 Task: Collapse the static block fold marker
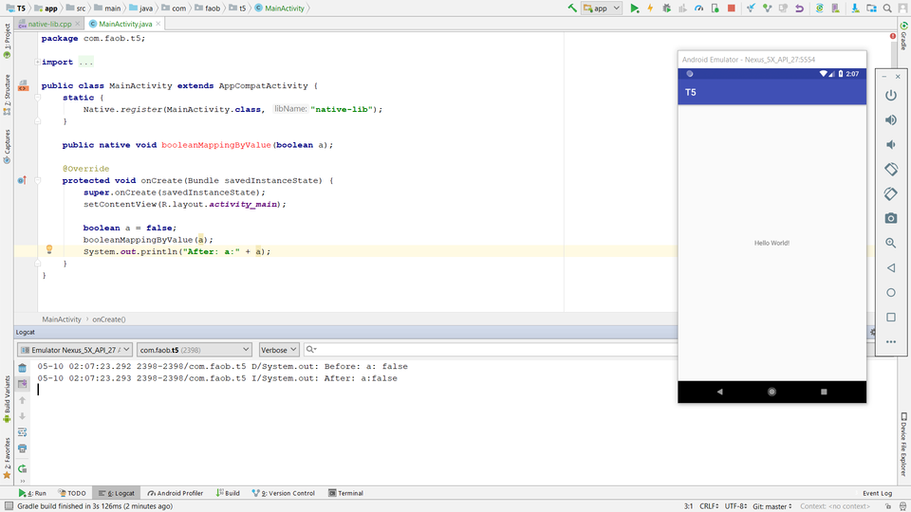37,98
